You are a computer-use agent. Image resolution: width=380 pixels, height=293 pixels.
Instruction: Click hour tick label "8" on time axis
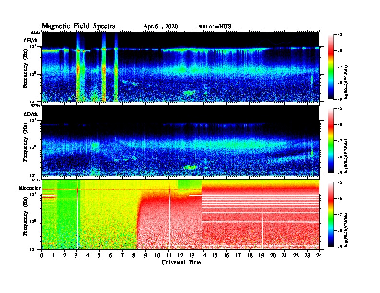(x=134, y=255)
